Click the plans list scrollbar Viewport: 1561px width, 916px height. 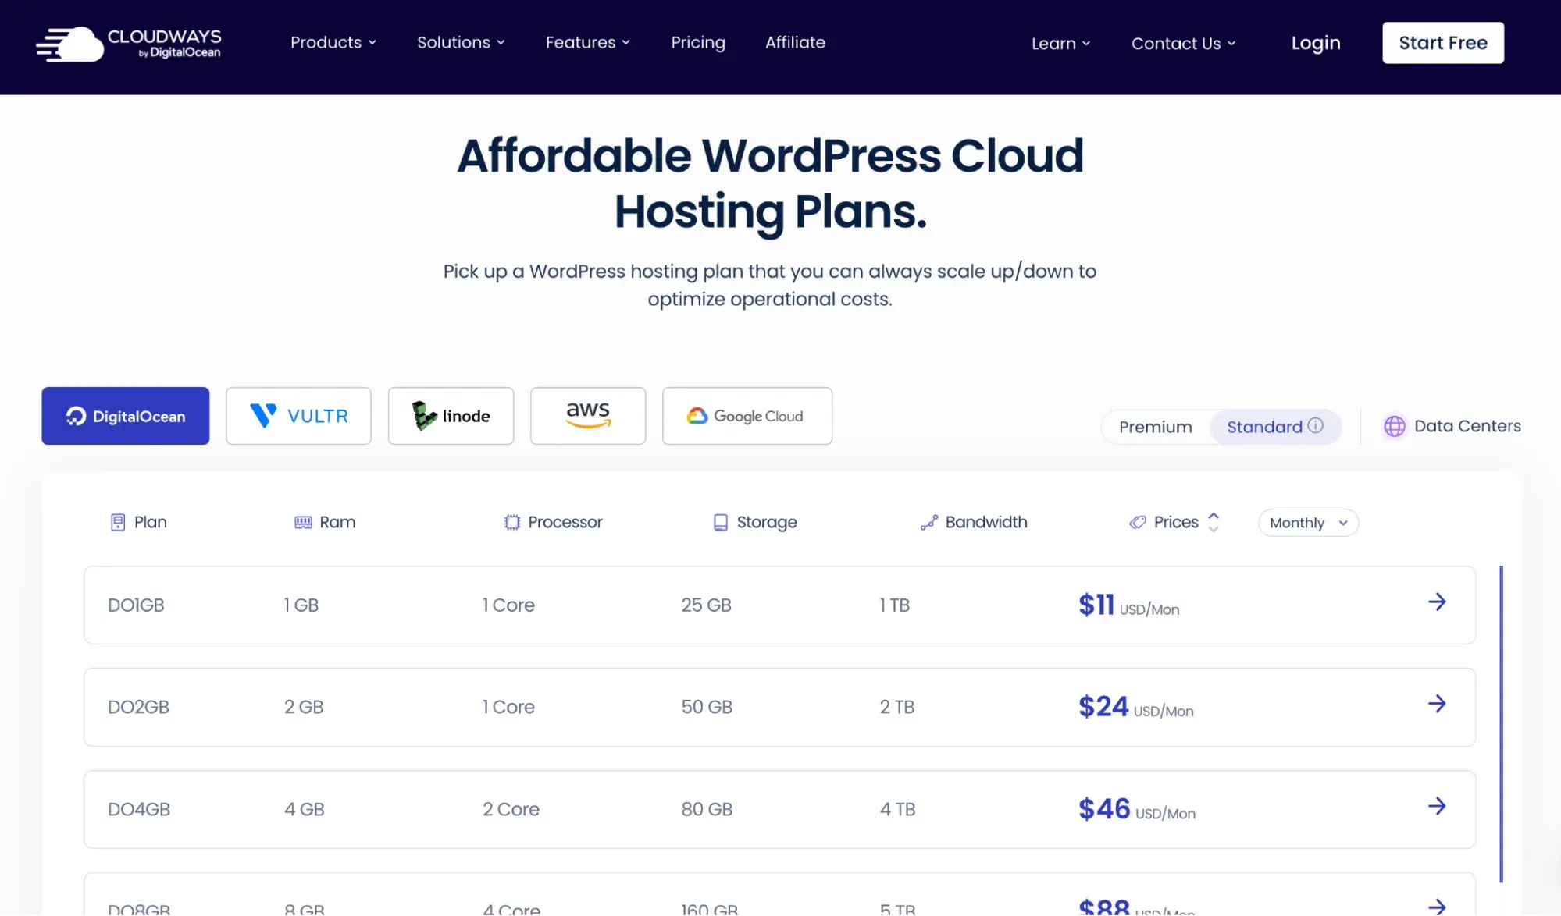click(x=1501, y=724)
